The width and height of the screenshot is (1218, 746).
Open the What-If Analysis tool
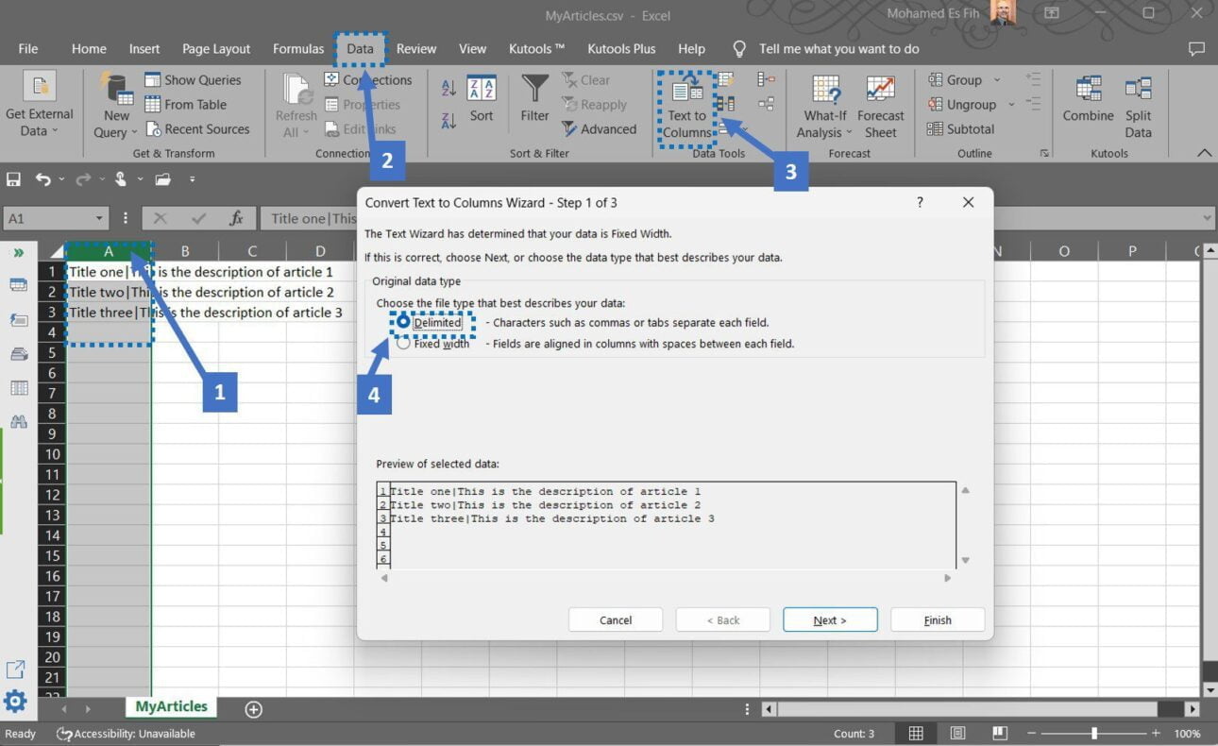(824, 104)
